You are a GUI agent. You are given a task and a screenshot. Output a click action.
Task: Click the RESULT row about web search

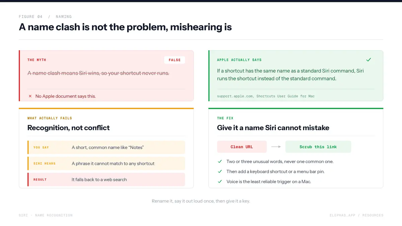(x=106, y=179)
